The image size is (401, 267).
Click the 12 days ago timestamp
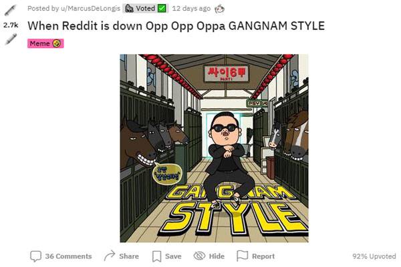pyautogui.click(x=191, y=9)
